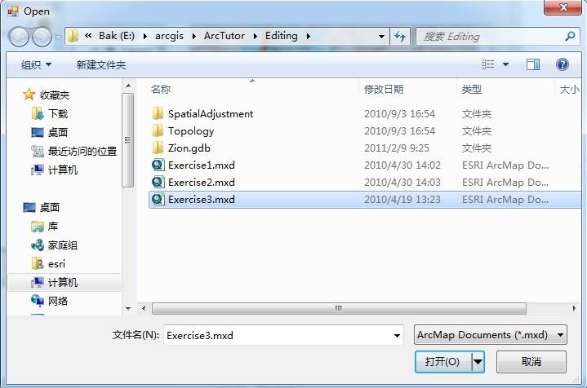Open the help question mark icon
The width and height of the screenshot is (587, 388).
[x=562, y=64]
